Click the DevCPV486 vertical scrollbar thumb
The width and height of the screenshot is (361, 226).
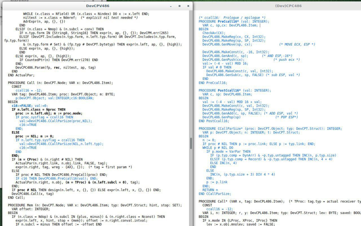coord(191,143)
